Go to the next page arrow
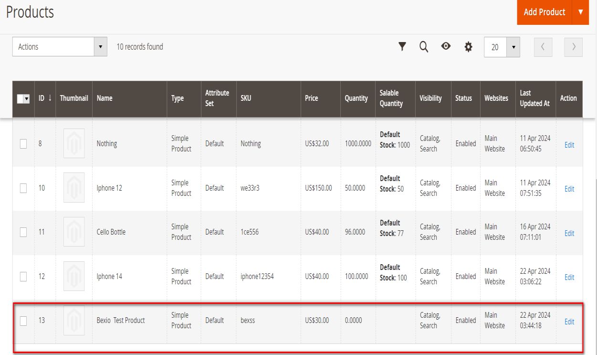Image resolution: width=597 pixels, height=355 pixels. click(573, 47)
